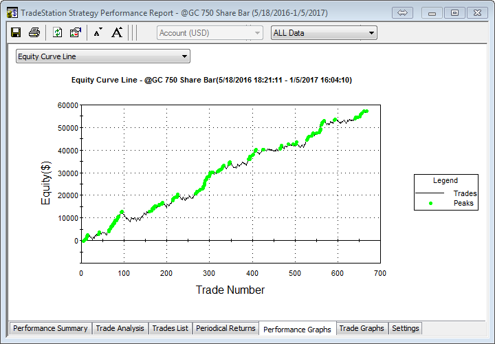Image resolution: width=495 pixels, height=344 pixels.
Task: Go to the Trades List tab
Action: click(170, 328)
